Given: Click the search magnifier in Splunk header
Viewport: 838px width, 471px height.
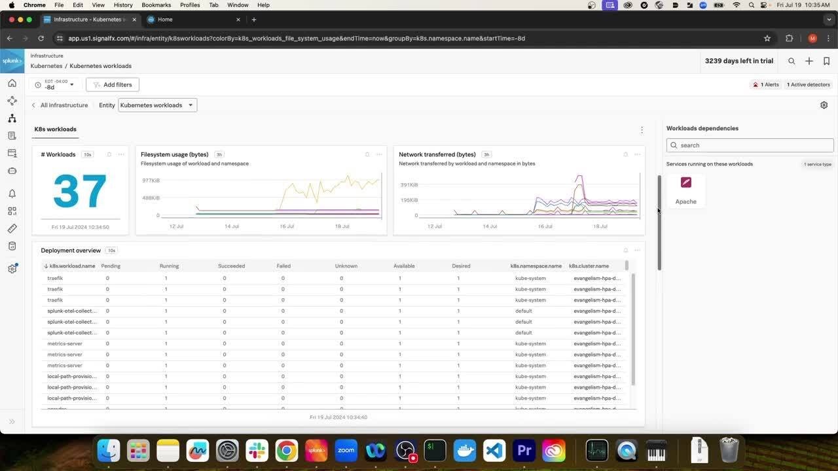Looking at the screenshot, I should point(792,61).
